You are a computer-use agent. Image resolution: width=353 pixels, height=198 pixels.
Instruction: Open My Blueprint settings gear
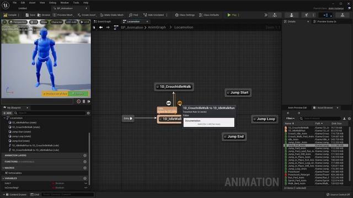coord(88,113)
